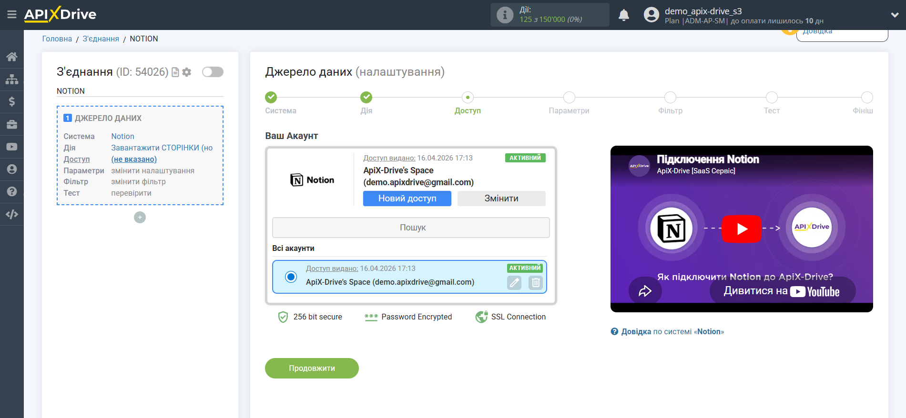This screenshot has height=418, width=906.
Task: Click the user avatar icon
Action: click(652, 15)
